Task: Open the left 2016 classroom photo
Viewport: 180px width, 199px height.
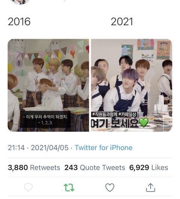Action: [48, 85]
